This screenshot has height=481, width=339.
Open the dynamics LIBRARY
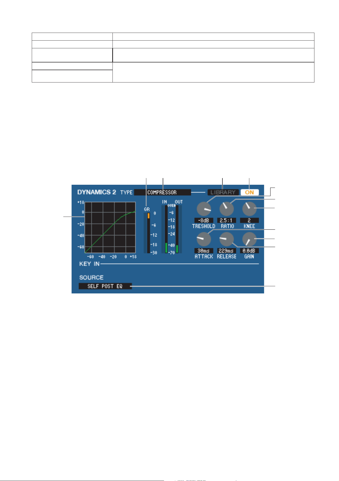pyautogui.click(x=223, y=192)
